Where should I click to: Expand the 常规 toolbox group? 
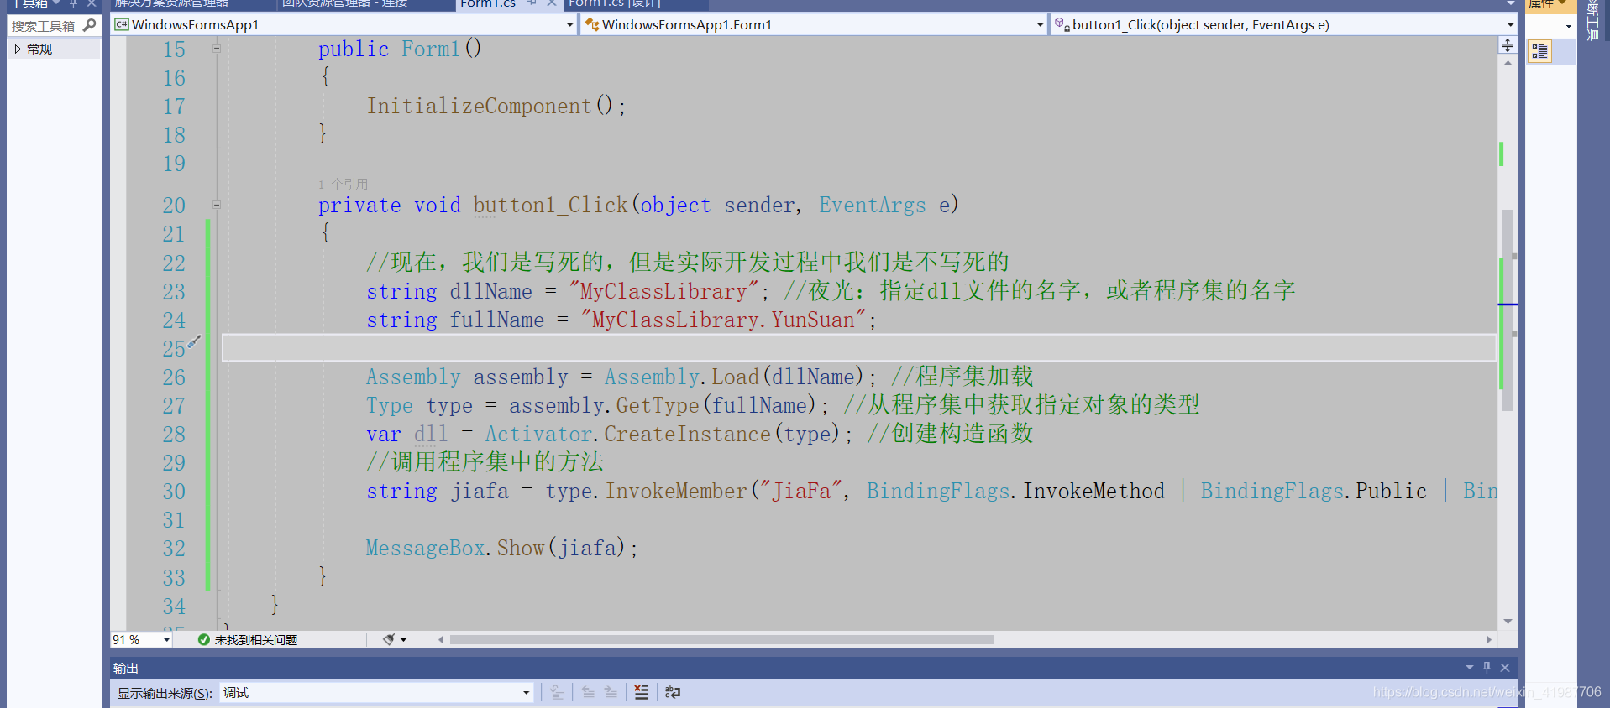(18, 49)
